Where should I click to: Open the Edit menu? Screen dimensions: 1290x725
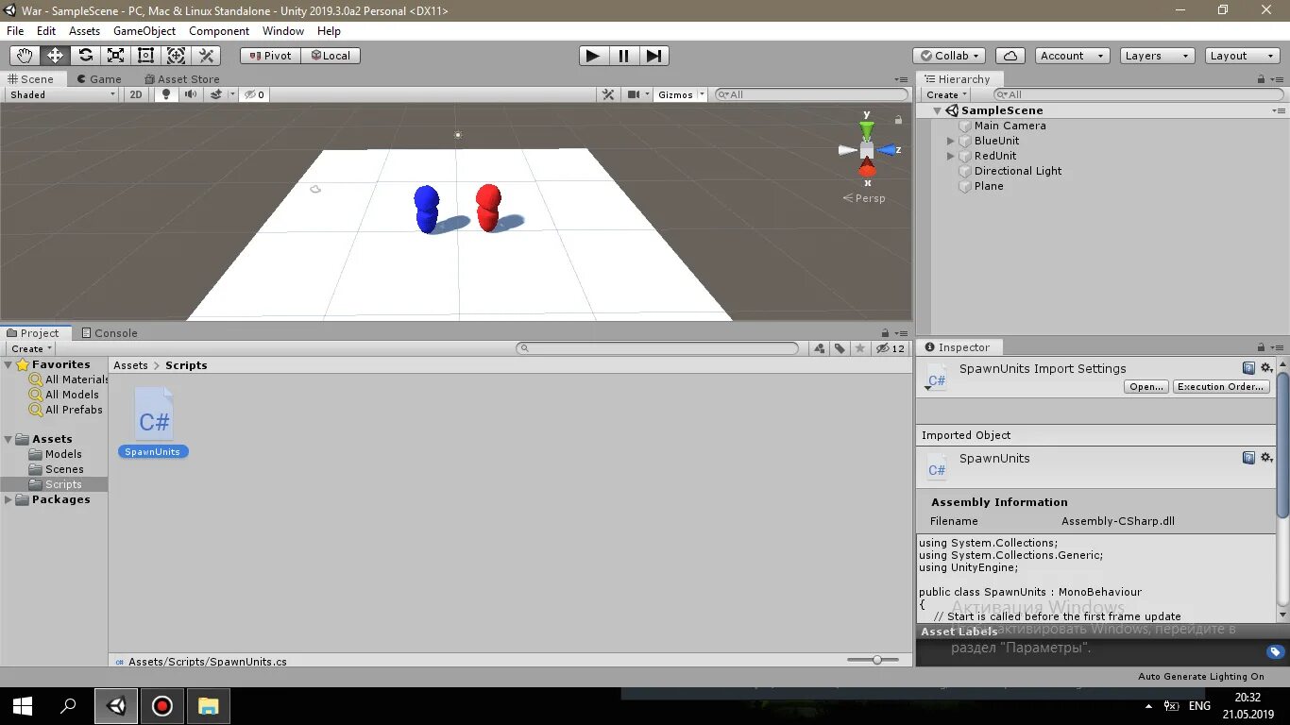46,31
